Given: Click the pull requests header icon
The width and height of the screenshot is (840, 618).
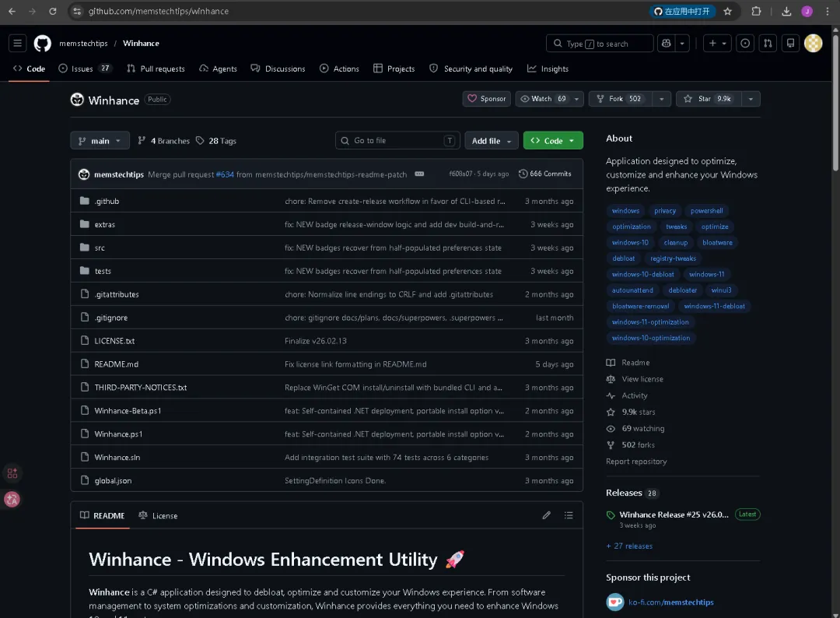Looking at the screenshot, I should click(x=768, y=44).
